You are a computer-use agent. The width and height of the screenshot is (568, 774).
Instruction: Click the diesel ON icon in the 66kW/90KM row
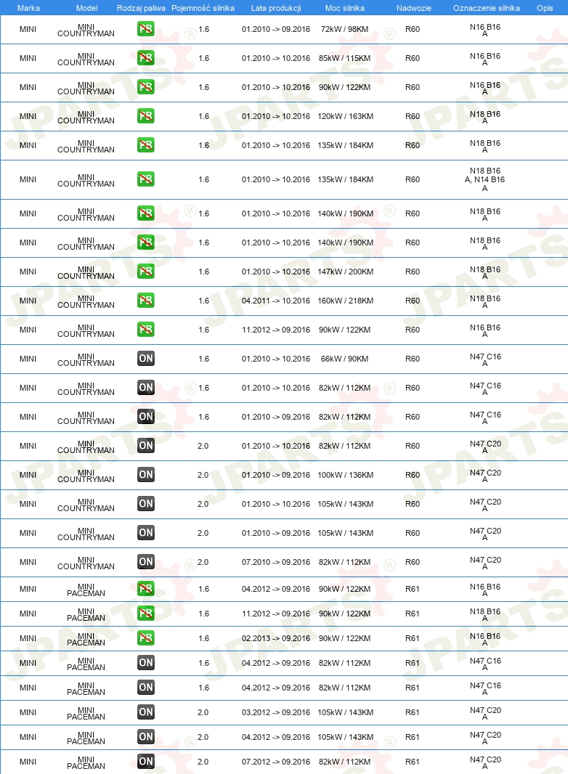click(146, 359)
